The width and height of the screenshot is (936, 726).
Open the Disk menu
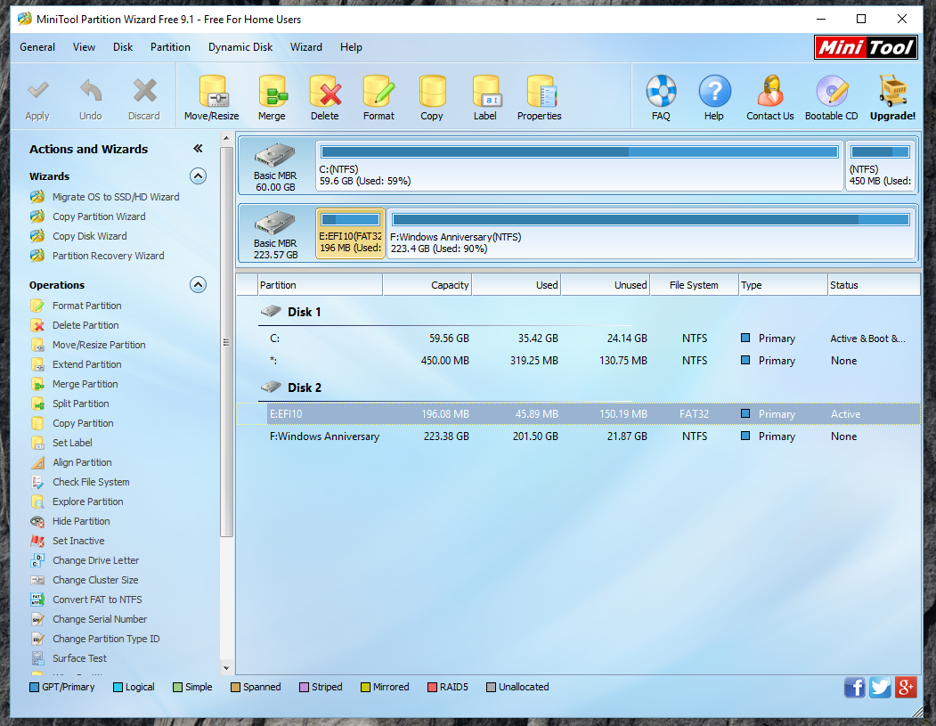(x=123, y=47)
